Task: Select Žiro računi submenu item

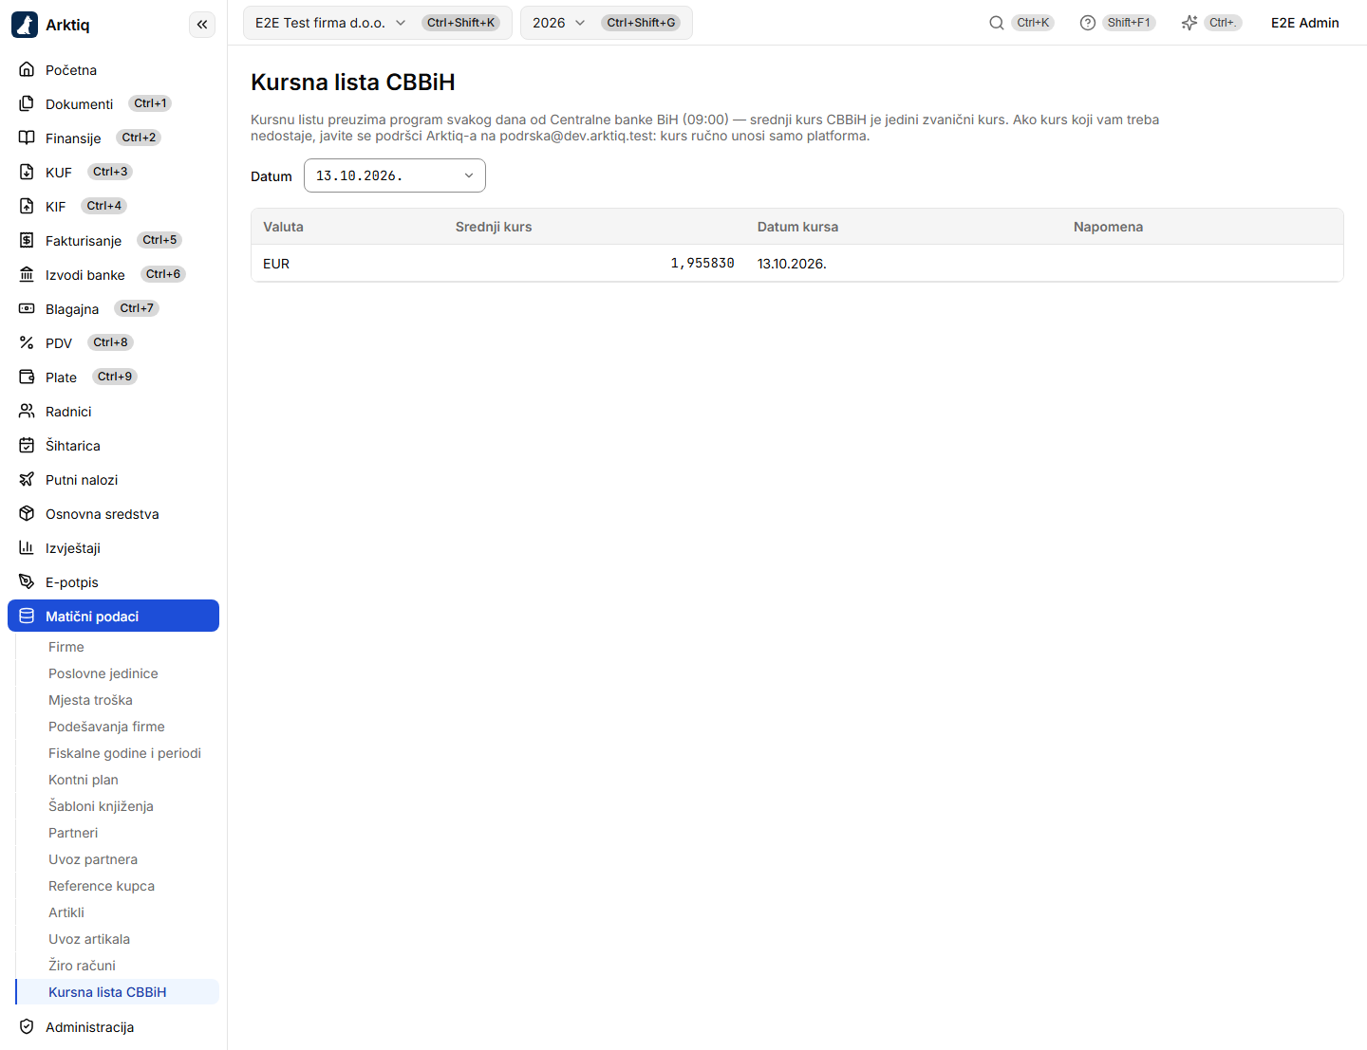Action: 82,966
